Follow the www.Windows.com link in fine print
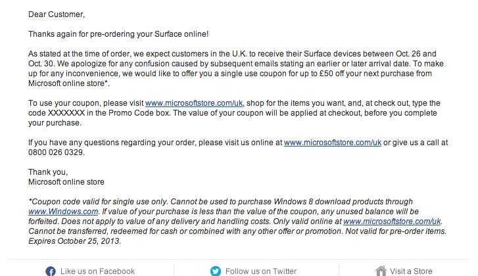Image resolution: width=478 pixels, height=276 pixels. coord(63,212)
